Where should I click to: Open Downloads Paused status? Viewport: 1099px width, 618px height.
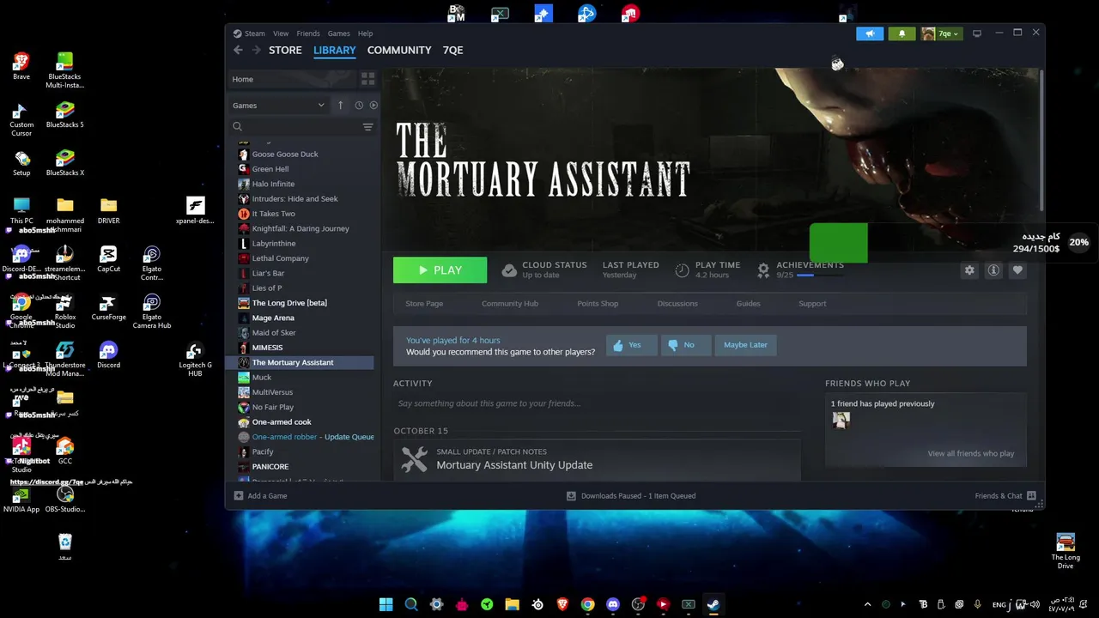631,496
